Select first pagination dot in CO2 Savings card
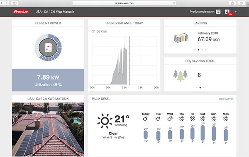 pyautogui.click(x=197, y=88)
